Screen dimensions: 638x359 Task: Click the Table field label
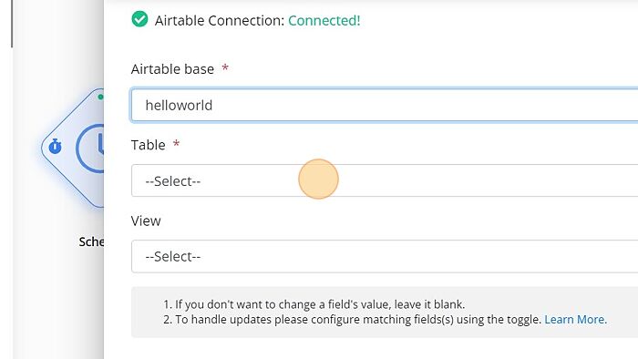pyautogui.click(x=148, y=145)
